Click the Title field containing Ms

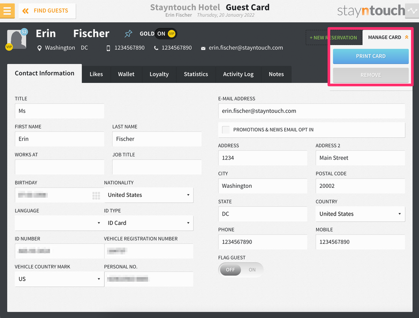click(59, 111)
